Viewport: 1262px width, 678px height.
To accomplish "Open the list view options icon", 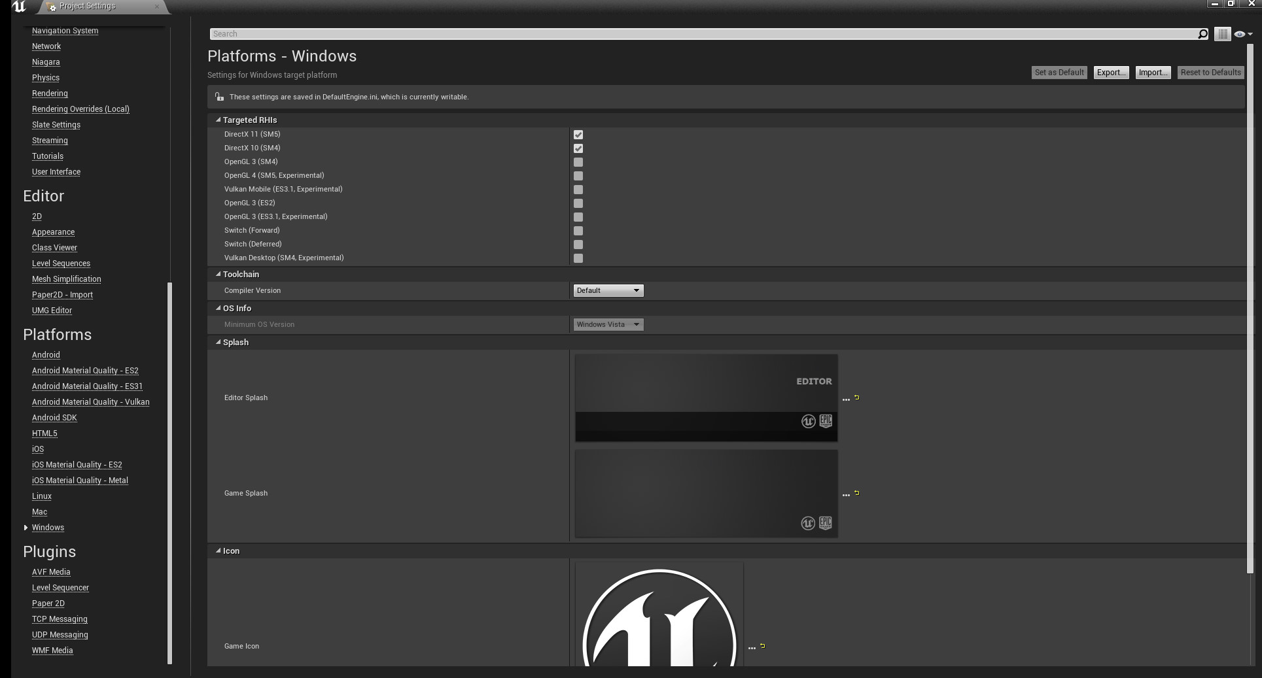I will click(x=1223, y=34).
